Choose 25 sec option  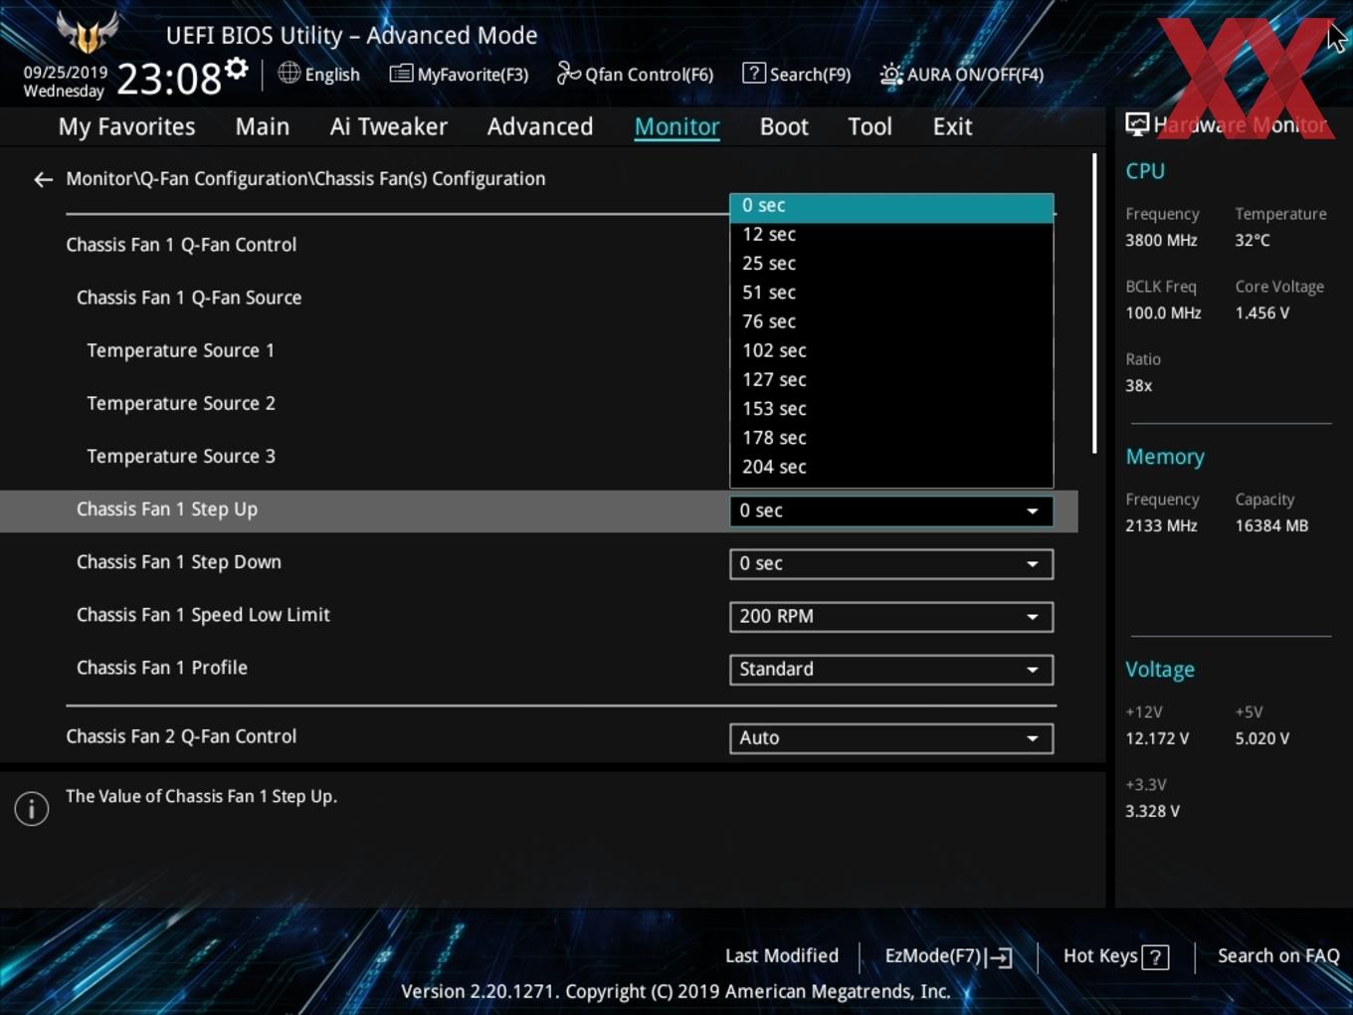tap(891, 264)
